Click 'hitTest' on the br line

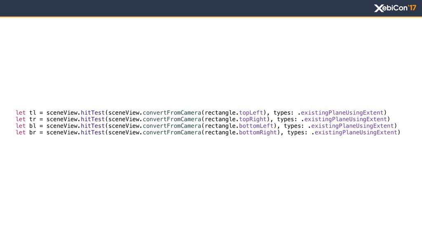click(93, 132)
